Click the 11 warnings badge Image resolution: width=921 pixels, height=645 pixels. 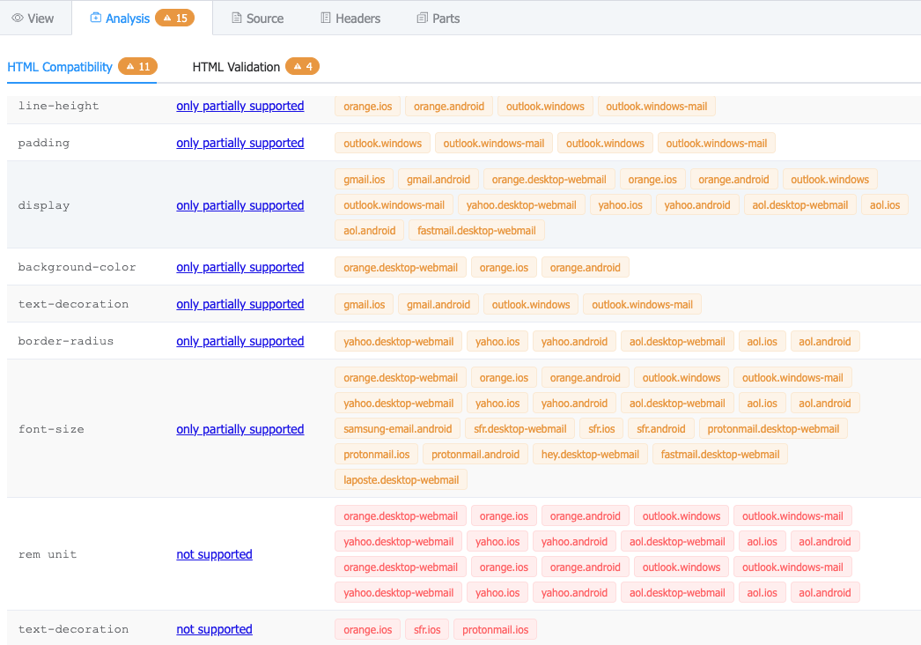coord(137,66)
